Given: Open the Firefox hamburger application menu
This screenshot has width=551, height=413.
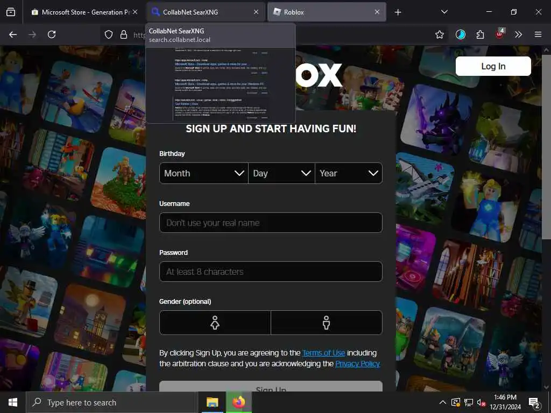Looking at the screenshot, I should (538, 34).
